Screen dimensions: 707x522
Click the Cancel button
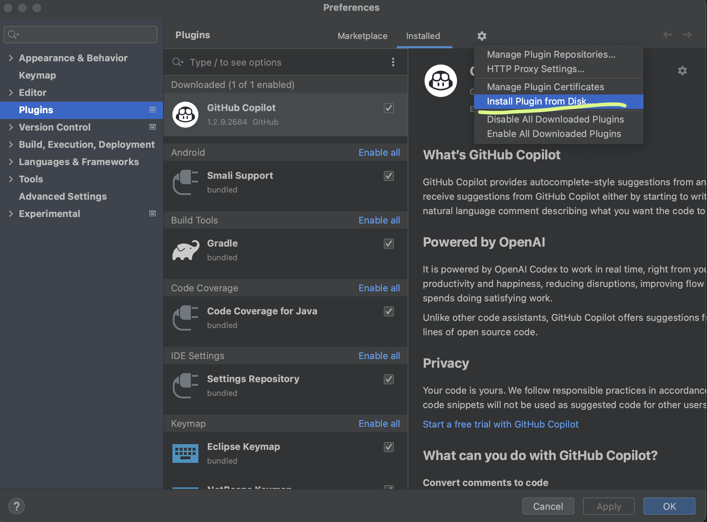pos(548,506)
